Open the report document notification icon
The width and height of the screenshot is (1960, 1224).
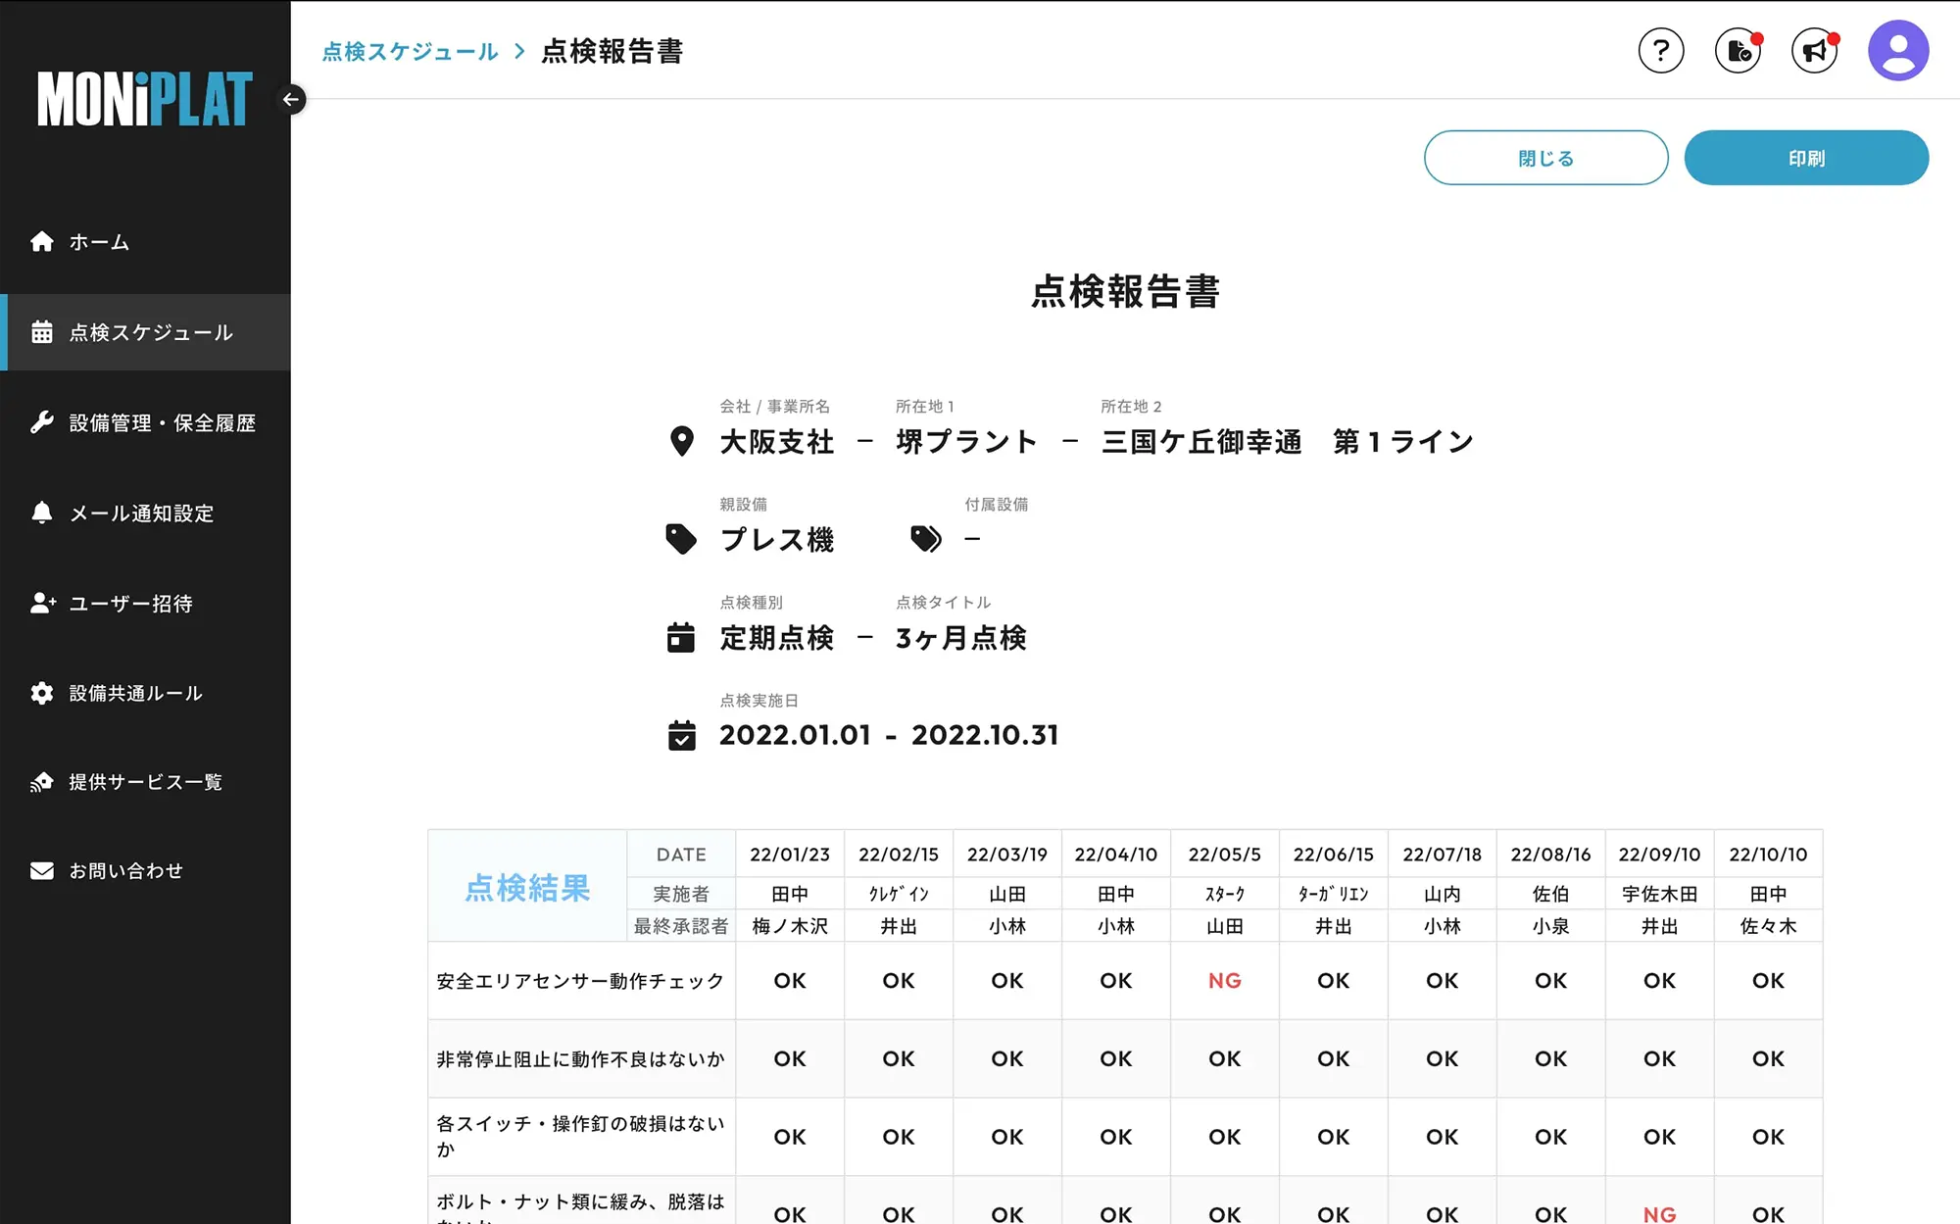click(x=1738, y=50)
